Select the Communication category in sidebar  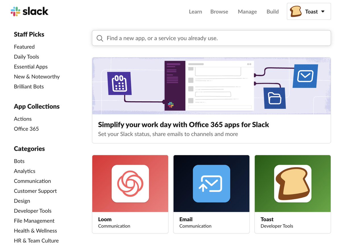32,181
